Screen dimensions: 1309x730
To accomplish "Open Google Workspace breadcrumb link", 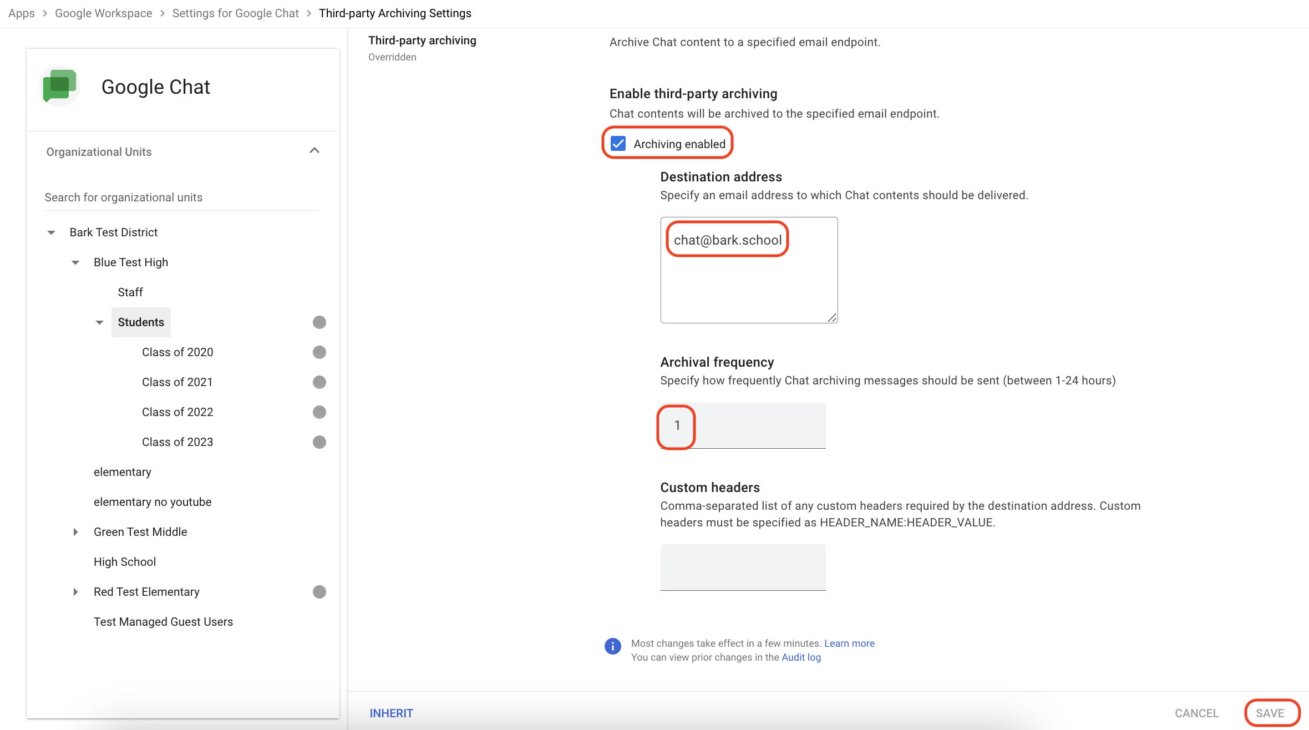I will pos(104,13).
